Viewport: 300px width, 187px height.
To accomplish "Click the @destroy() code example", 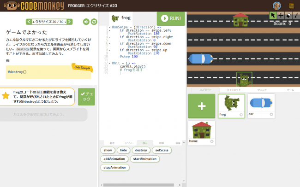I will point(17,72).
